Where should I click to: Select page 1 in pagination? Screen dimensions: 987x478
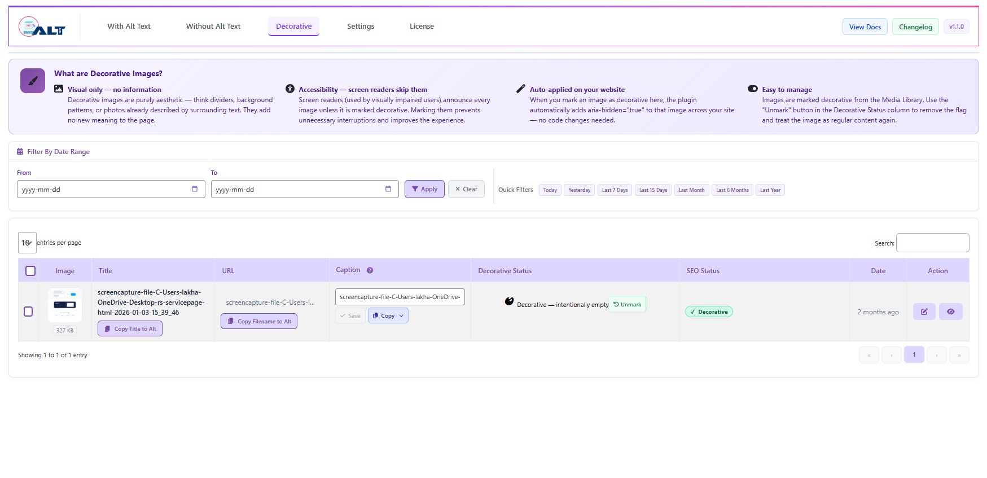point(914,354)
